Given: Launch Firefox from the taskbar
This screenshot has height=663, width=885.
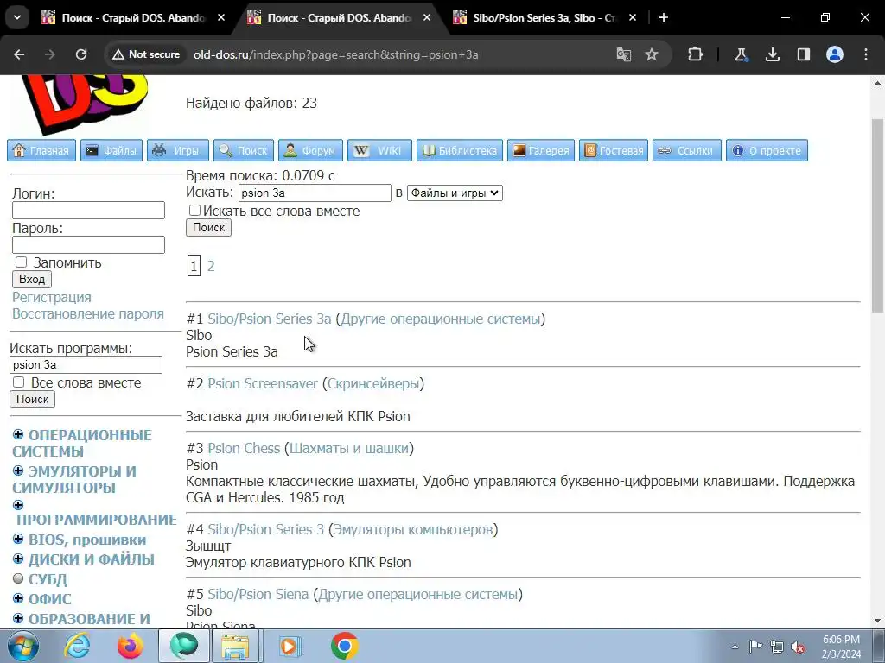Looking at the screenshot, I should (x=131, y=646).
